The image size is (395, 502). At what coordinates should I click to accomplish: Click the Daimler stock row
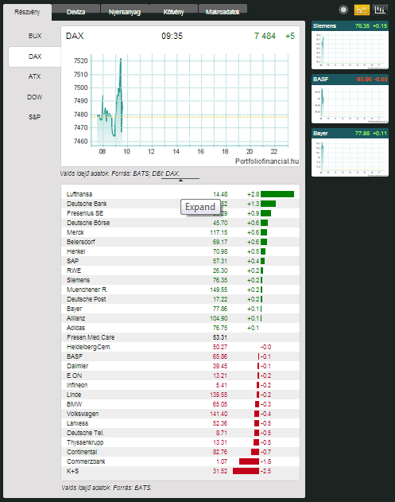tap(180, 366)
